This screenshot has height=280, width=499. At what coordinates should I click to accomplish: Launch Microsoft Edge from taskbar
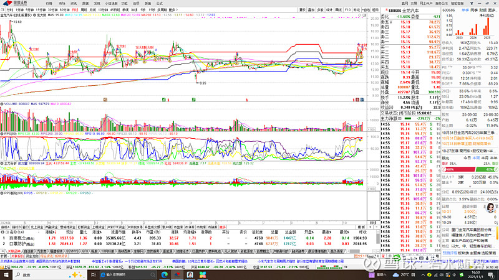165,275
